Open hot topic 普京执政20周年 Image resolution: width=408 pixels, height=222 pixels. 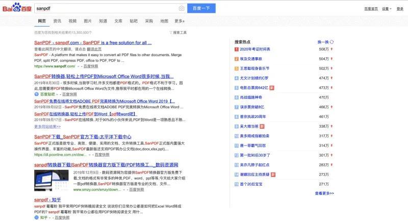pos(253,116)
